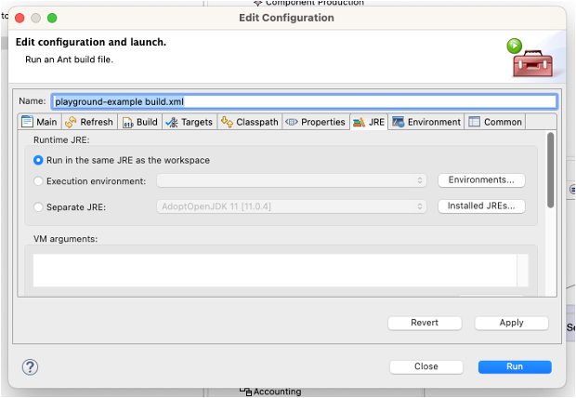Click the JRE tab books icon
576x398 pixels.
coord(359,122)
